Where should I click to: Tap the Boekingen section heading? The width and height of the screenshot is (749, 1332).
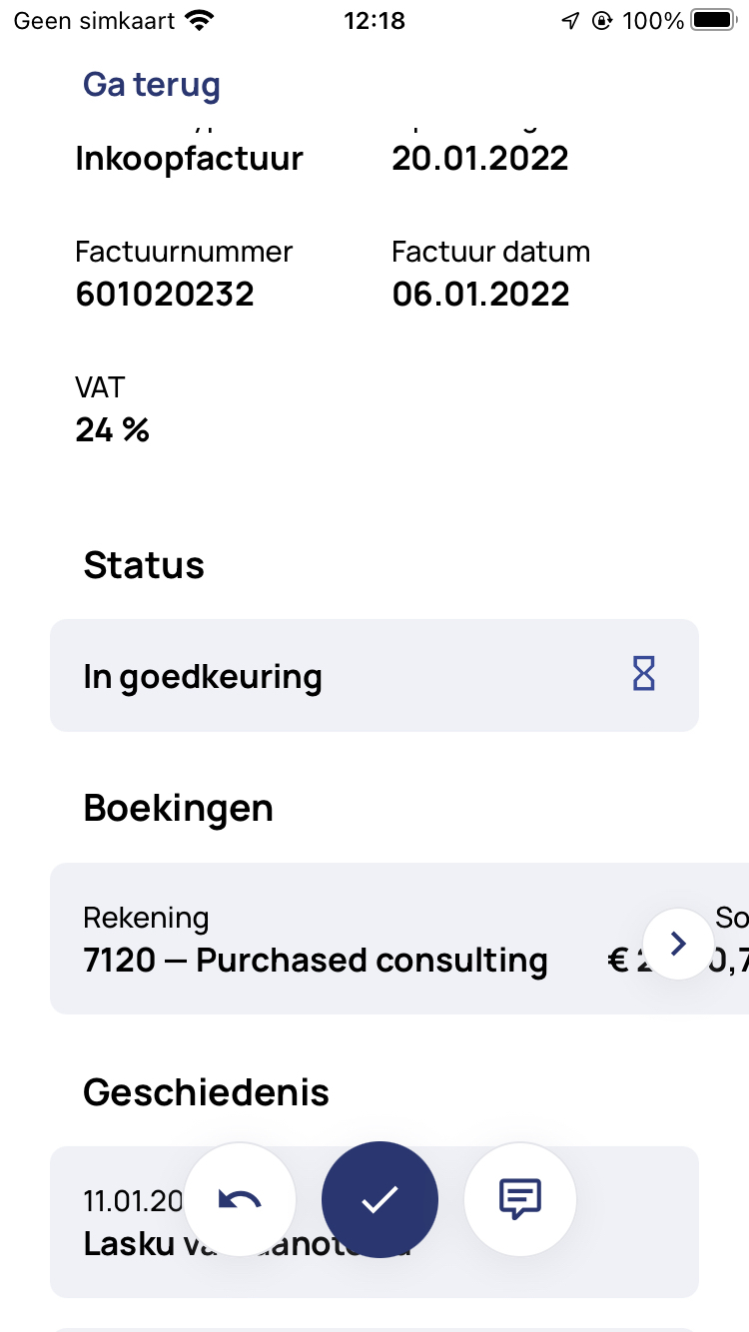click(179, 808)
